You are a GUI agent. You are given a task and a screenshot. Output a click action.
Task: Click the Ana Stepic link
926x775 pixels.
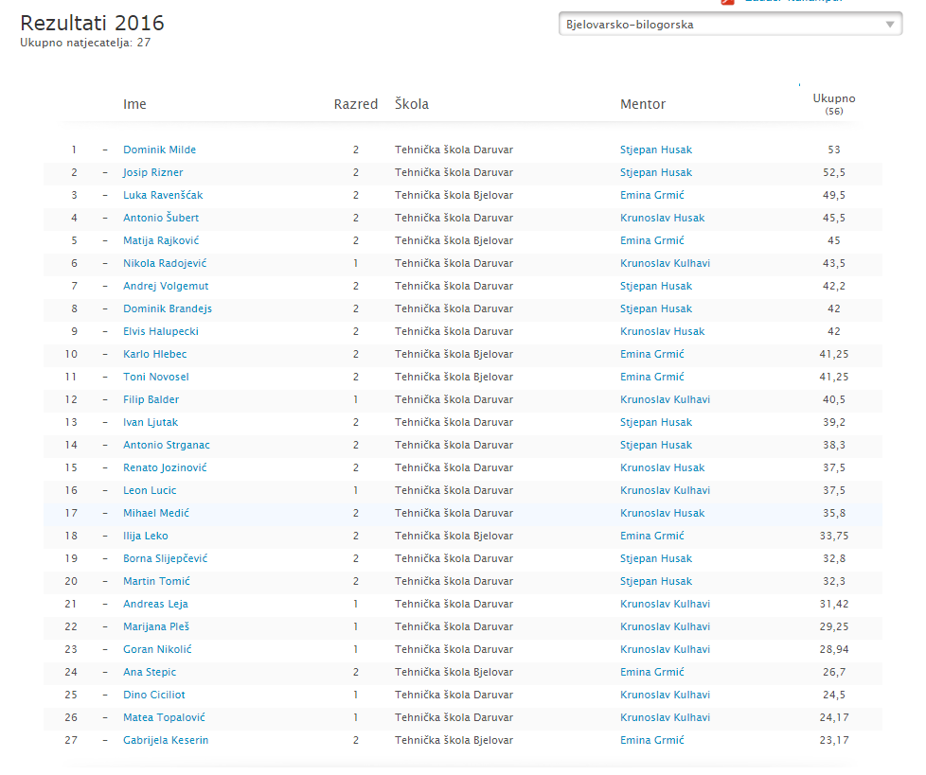[150, 672]
